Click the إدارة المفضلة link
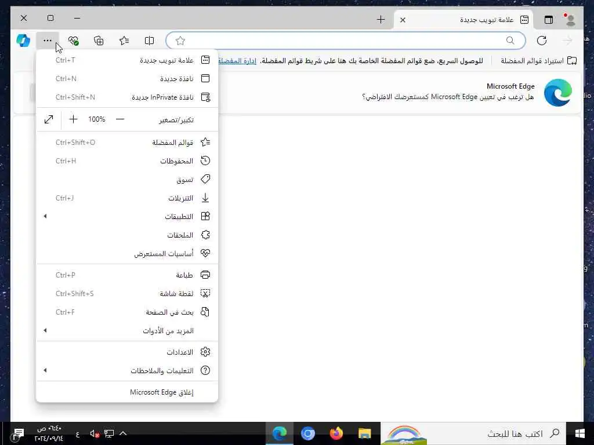594x445 pixels. tap(237, 60)
